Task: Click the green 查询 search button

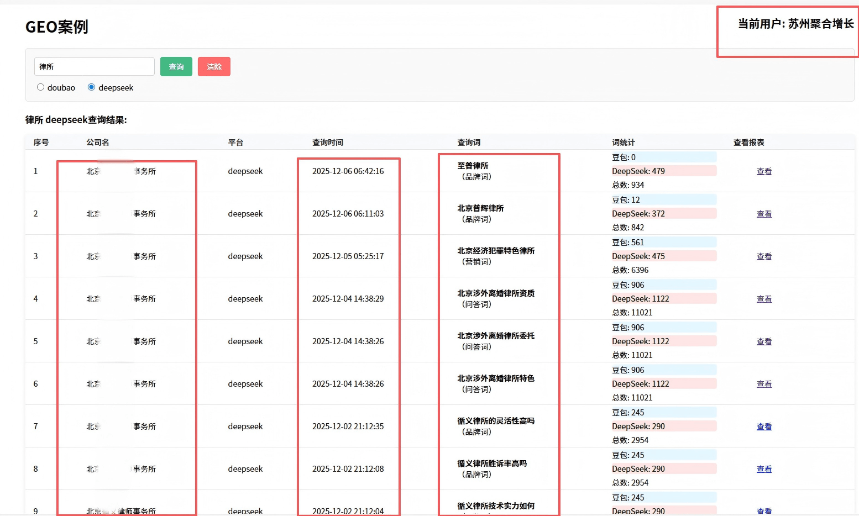Action: click(x=176, y=67)
